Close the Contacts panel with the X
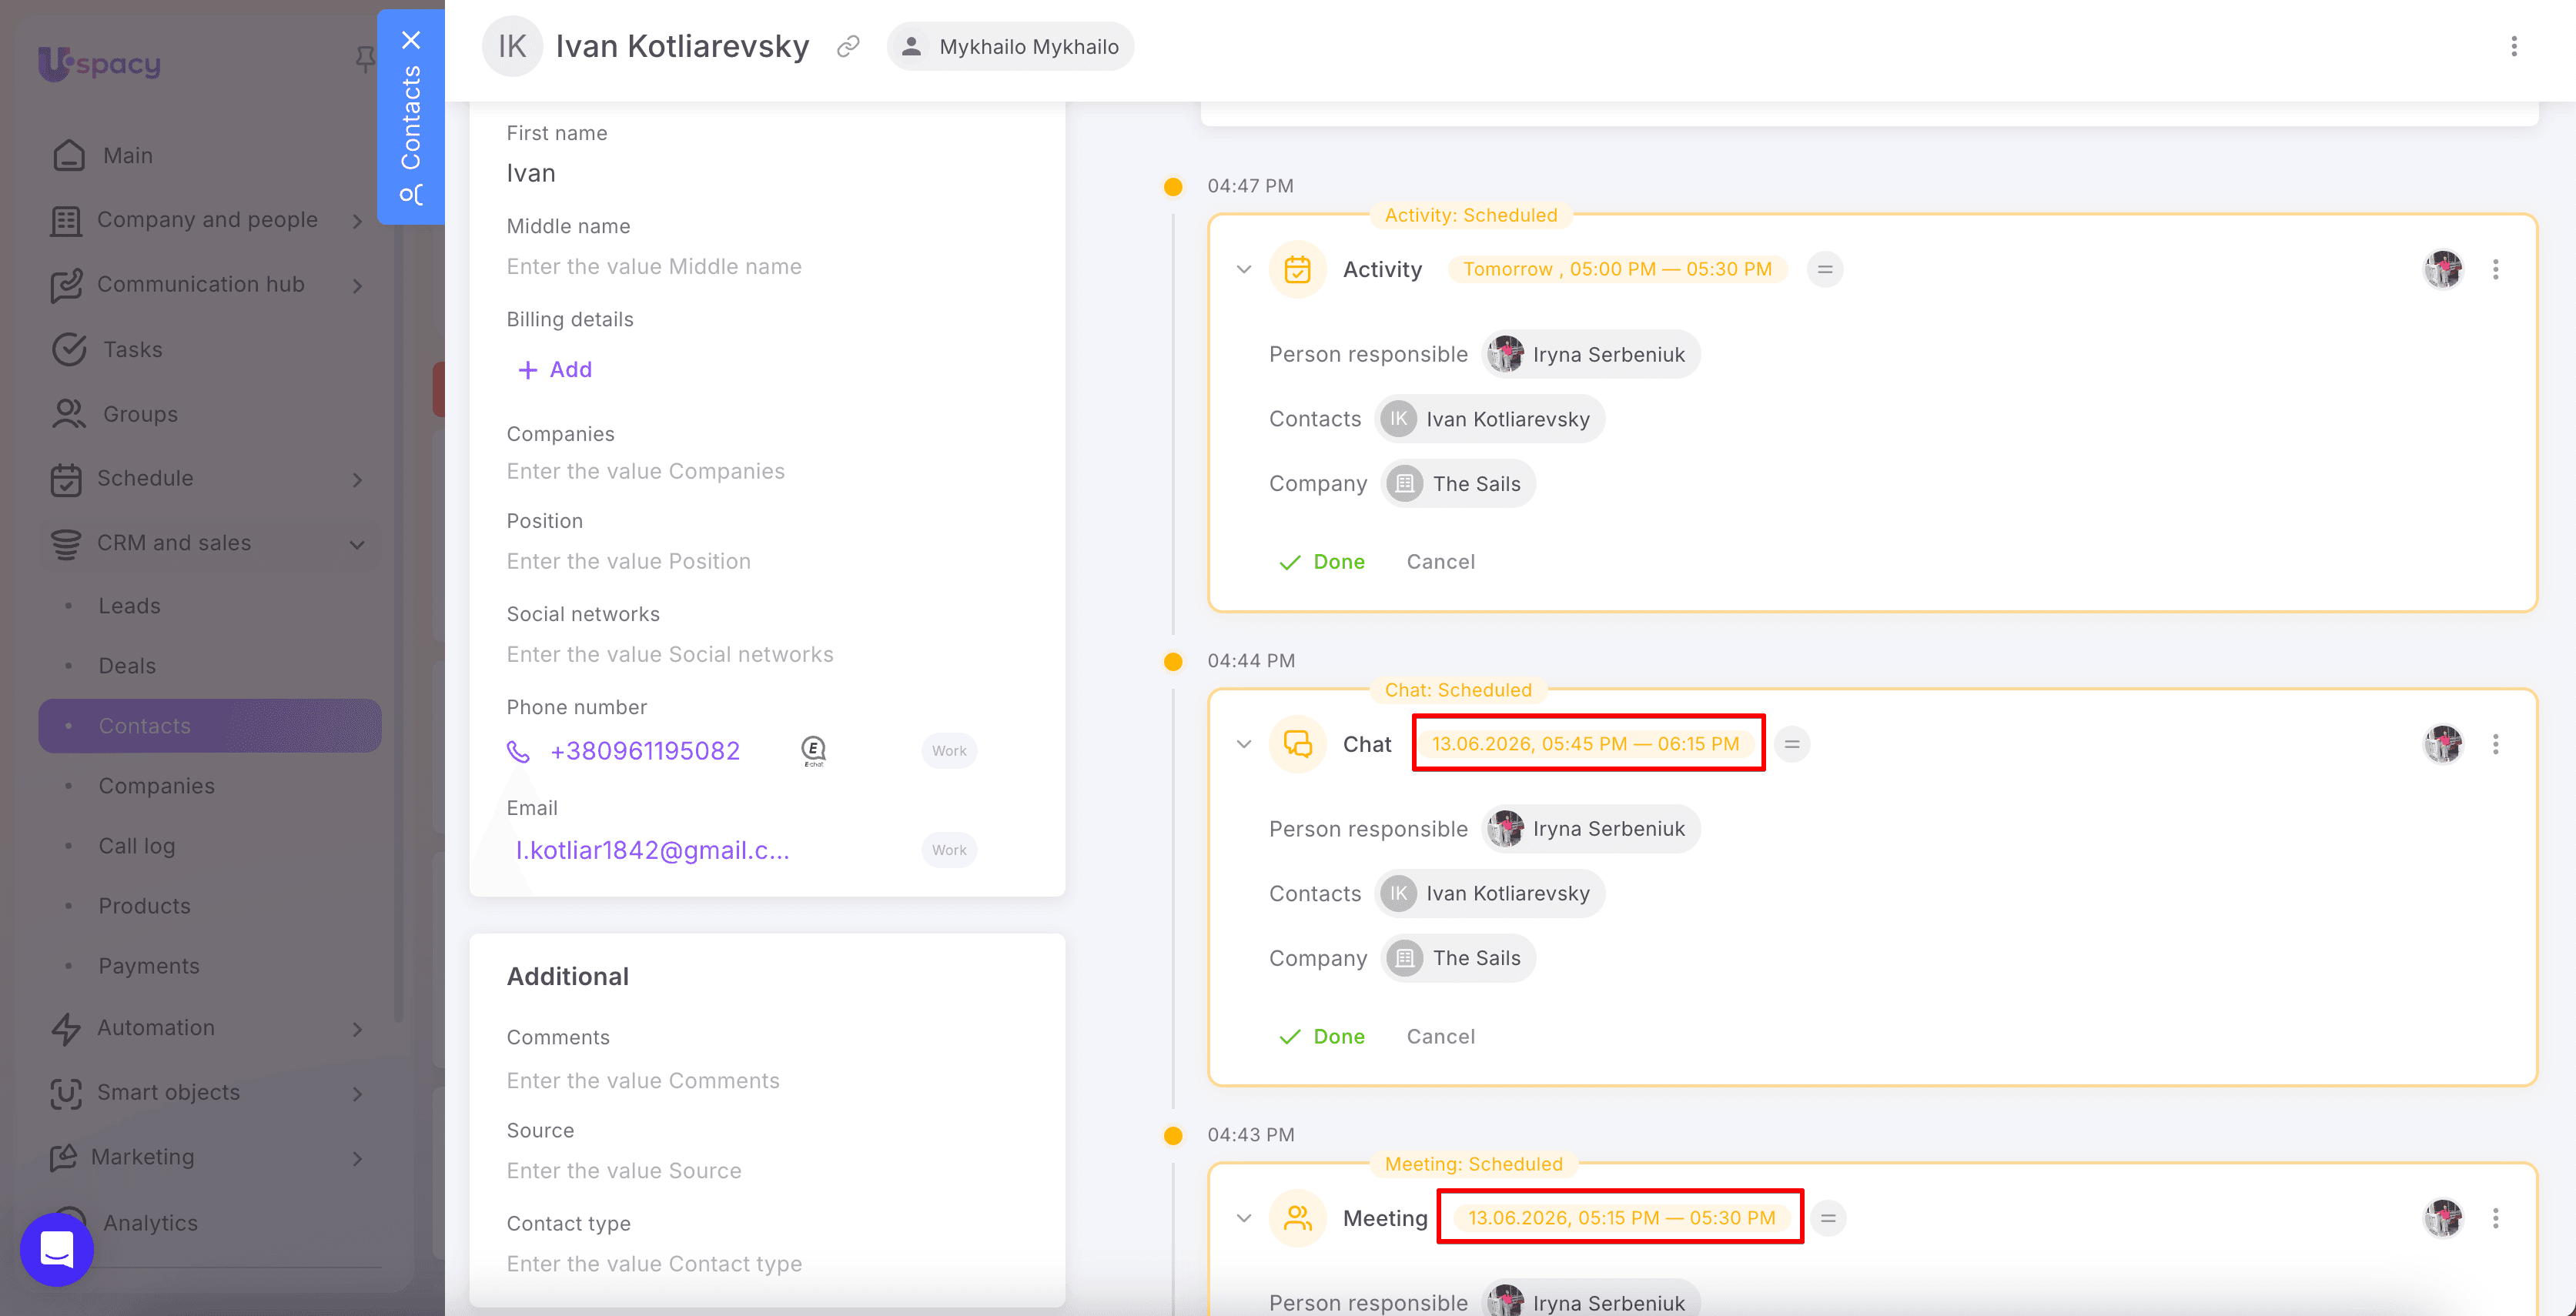The image size is (2576, 1316). [411, 40]
